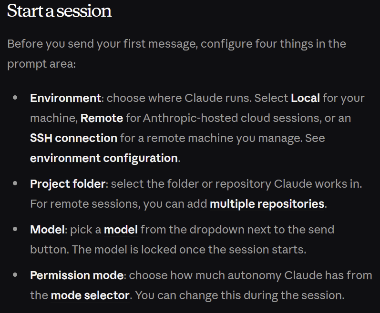Image resolution: width=380 pixels, height=313 pixels.
Task: Click the bold SSH connection text
Action: (73, 138)
